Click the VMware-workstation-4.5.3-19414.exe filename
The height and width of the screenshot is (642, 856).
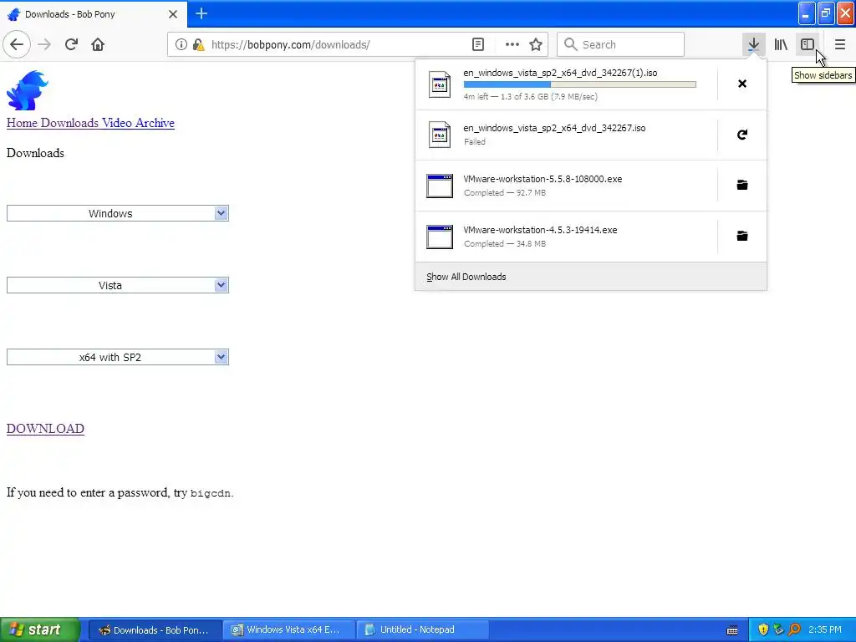(541, 230)
